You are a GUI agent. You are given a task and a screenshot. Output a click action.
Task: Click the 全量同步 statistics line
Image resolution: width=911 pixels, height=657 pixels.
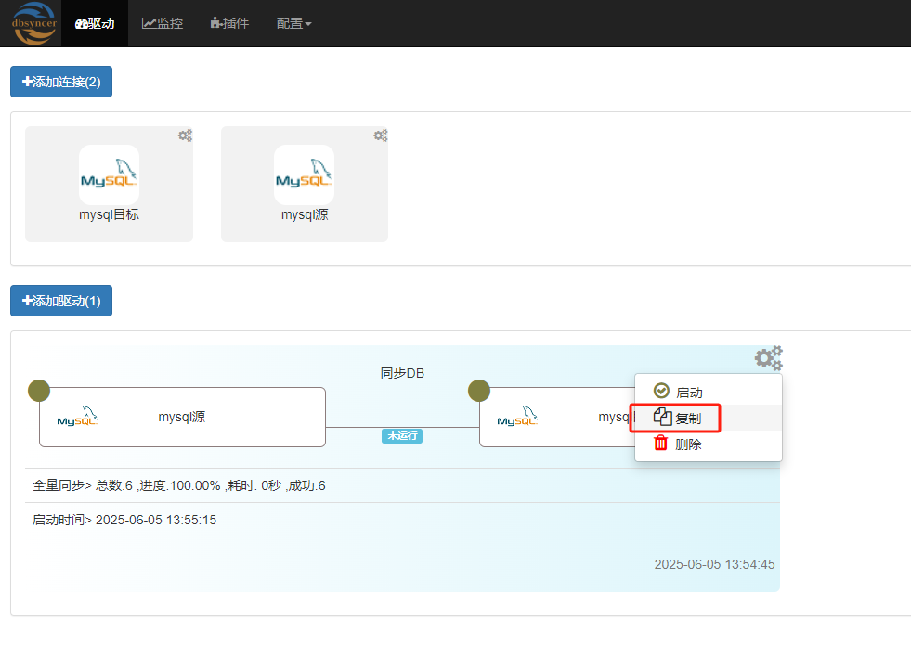pos(179,485)
